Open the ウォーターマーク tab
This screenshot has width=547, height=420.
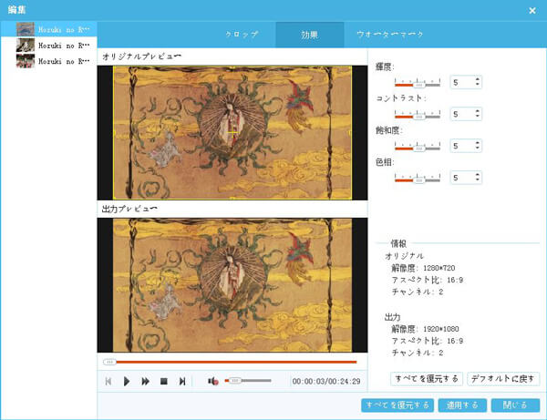point(389,36)
